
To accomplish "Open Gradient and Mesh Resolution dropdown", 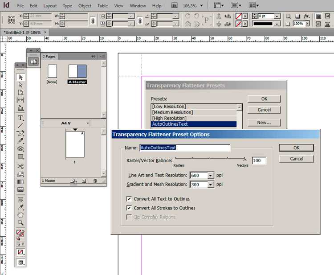I will (210, 185).
